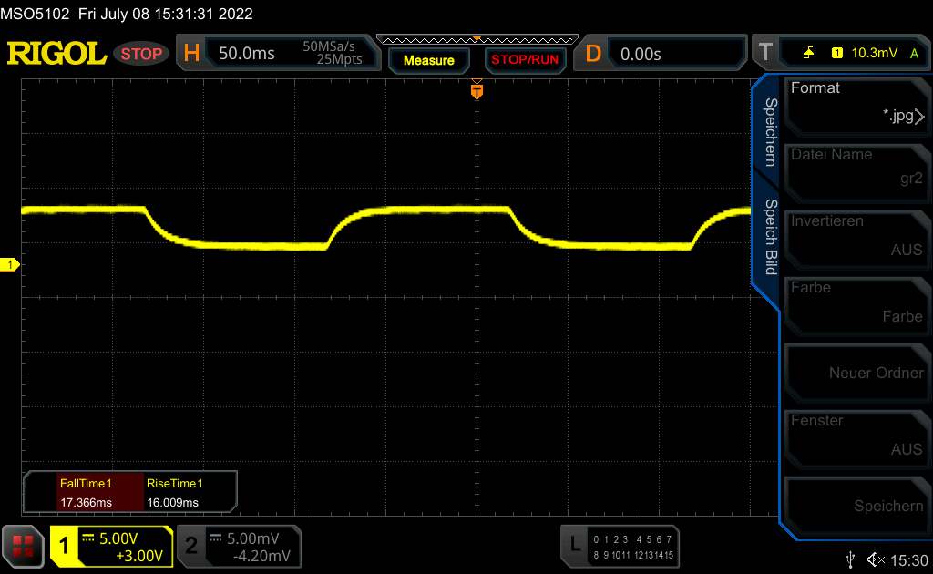
Task: Adjust the 50.0ms horizontal timebase value
Action: point(247,54)
